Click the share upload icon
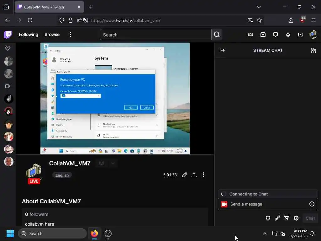321x241 pixels. 194,175
